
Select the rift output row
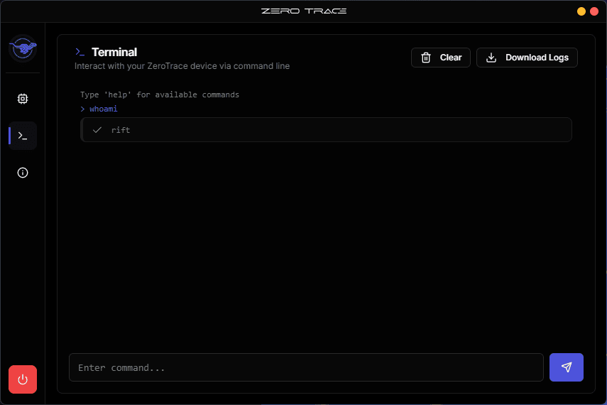pyautogui.click(x=327, y=130)
